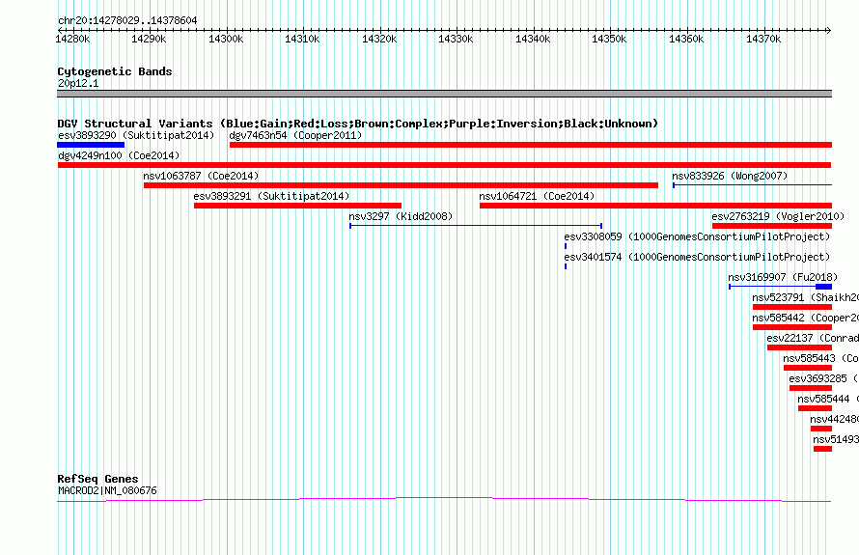Click the left arrowhead of the ruler
Viewport: 859px width, 555px height.
pos(60,30)
